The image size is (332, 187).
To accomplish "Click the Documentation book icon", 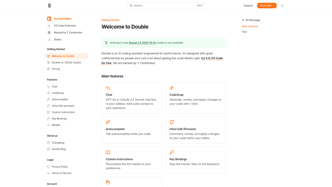I will click(49, 19).
